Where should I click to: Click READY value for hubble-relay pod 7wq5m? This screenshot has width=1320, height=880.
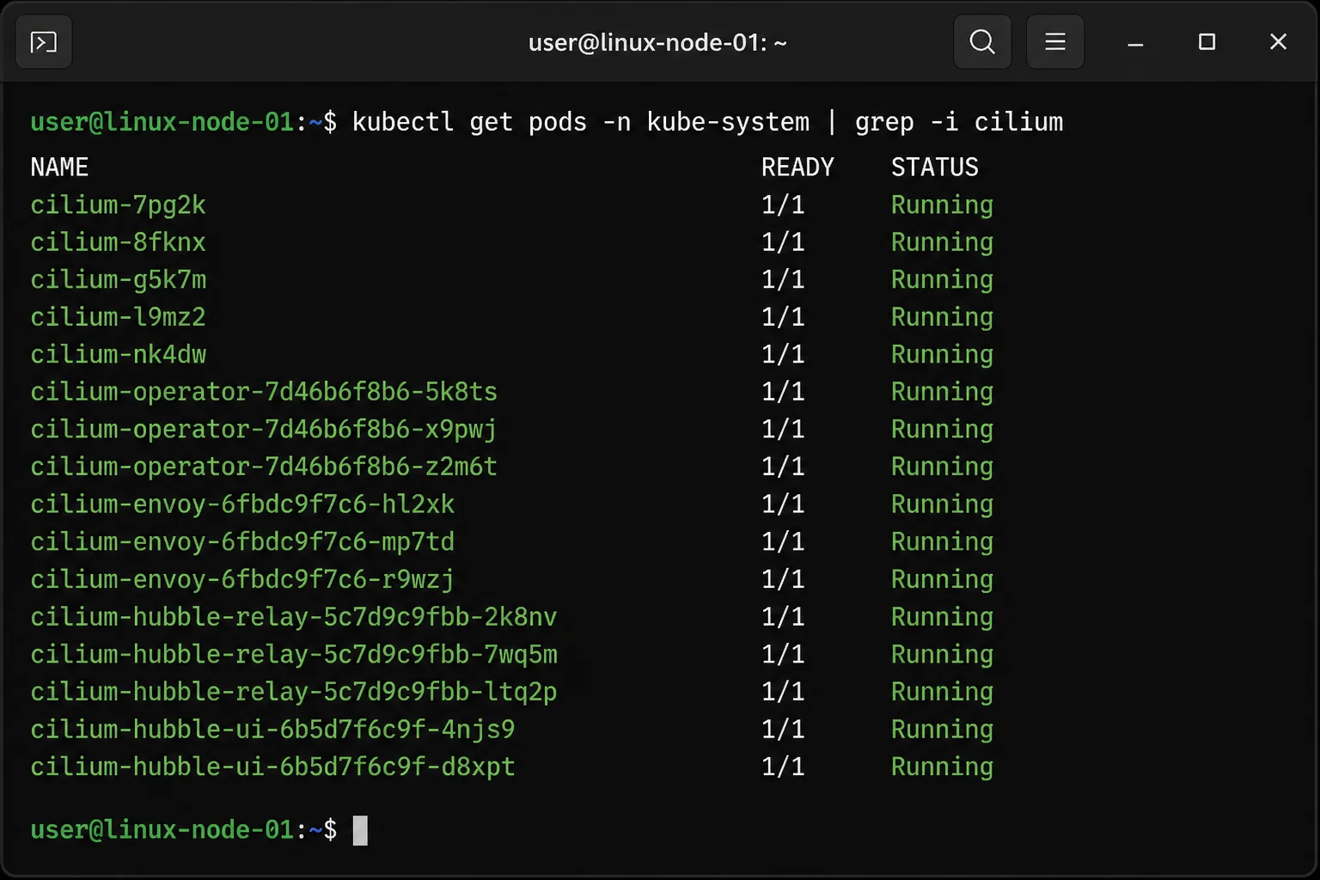point(783,655)
